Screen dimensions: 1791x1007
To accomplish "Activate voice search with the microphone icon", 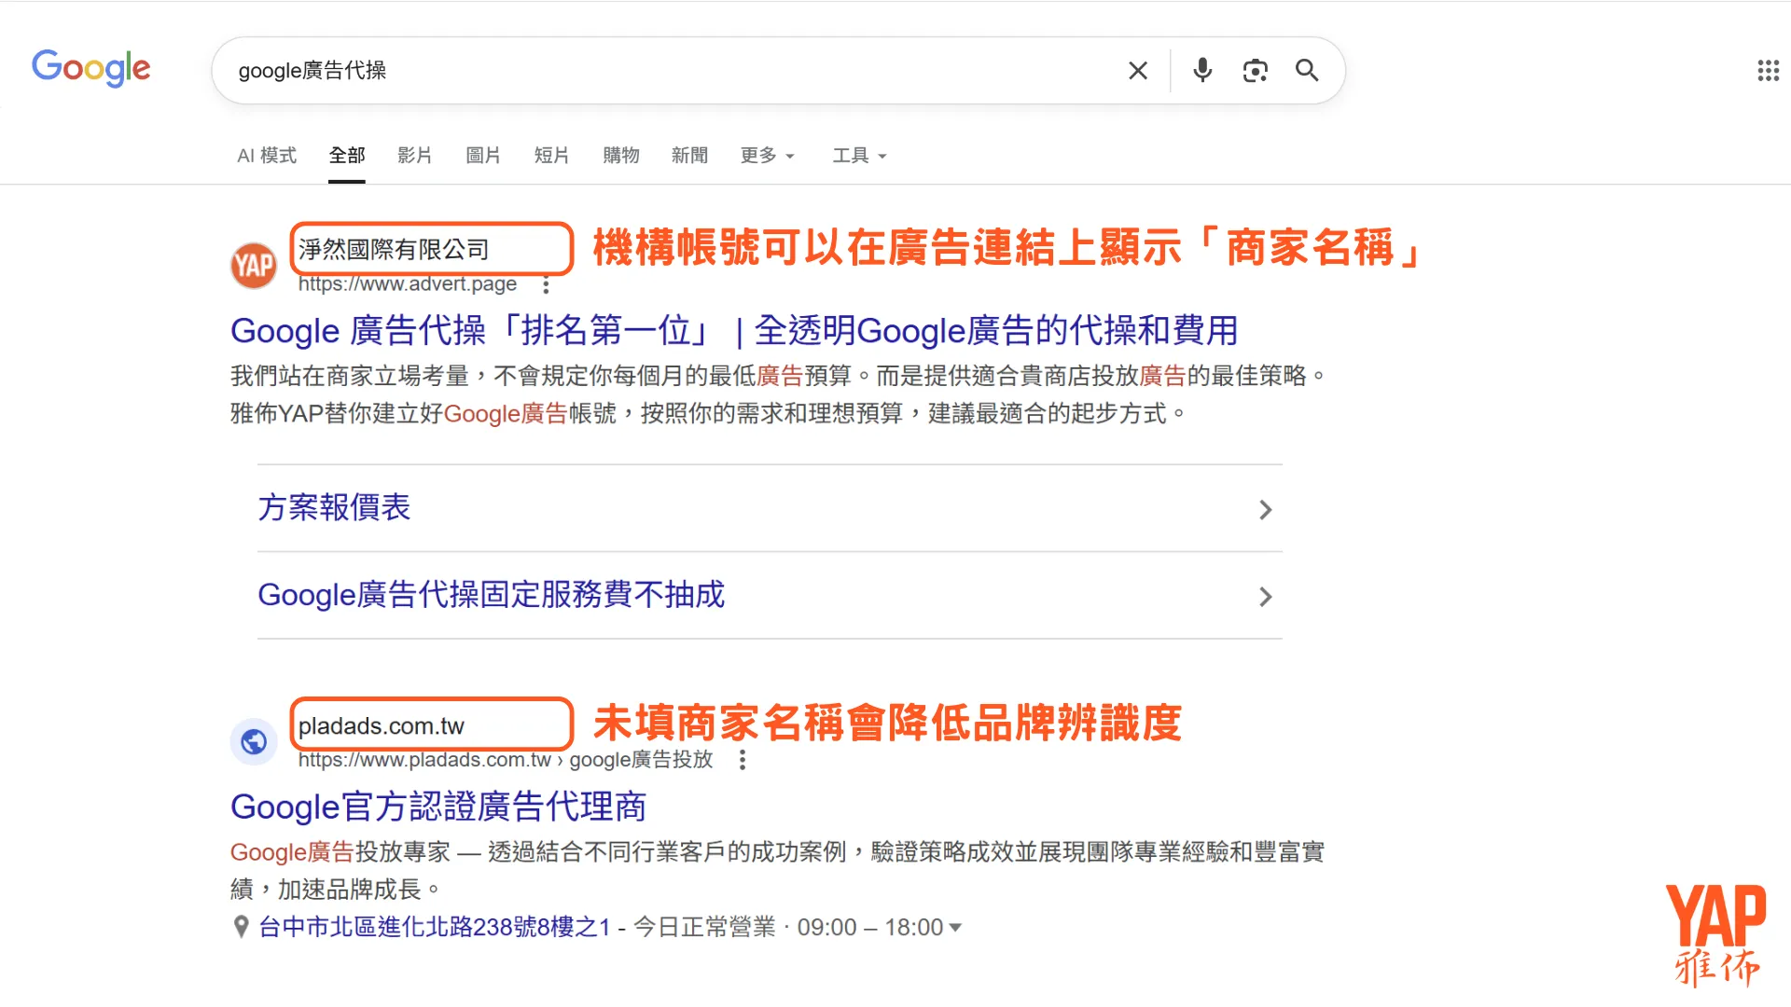I will [1201, 70].
